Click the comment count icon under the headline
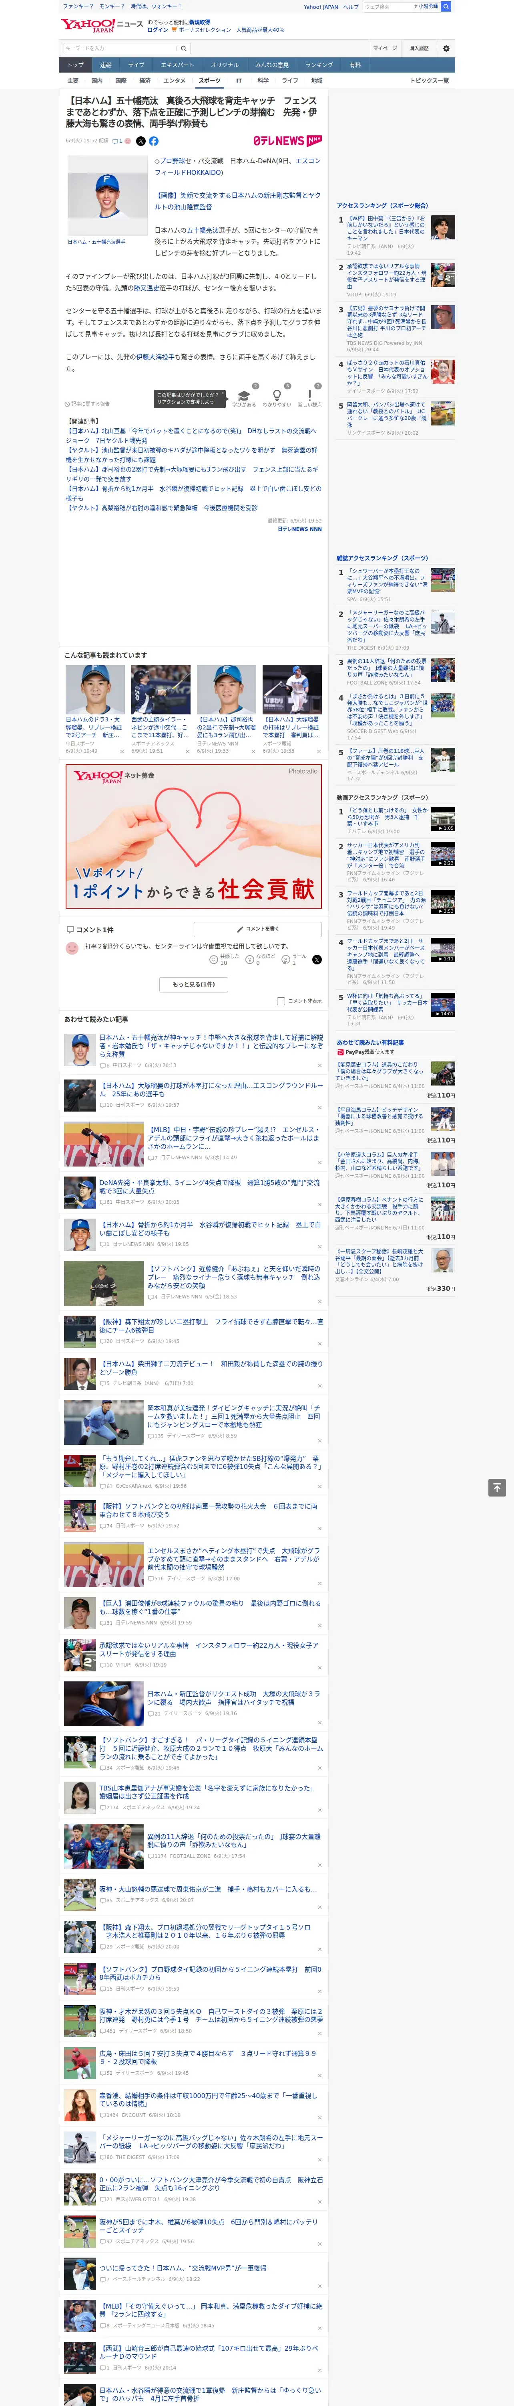 click(118, 141)
